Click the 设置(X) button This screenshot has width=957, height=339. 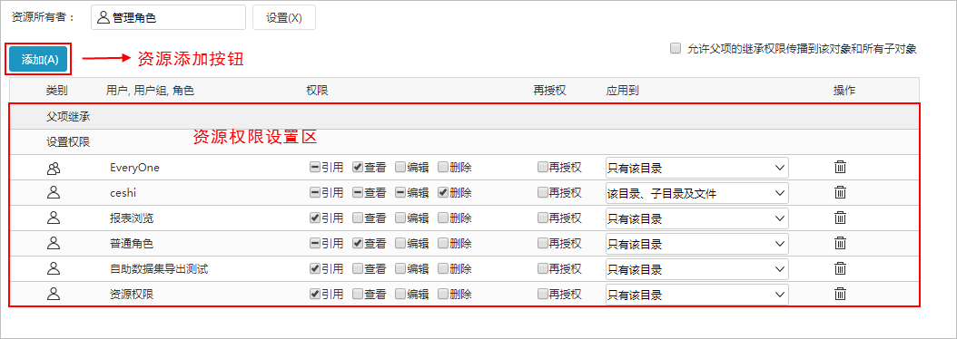[x=284, y=18]
